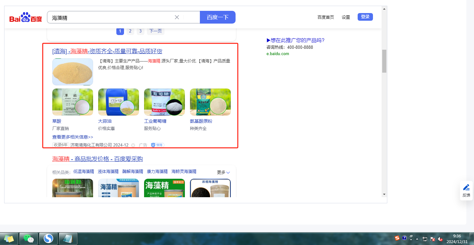The image size is (474, 245).
Task: Click the muted volume tray icon
Action: pos(440,239)
